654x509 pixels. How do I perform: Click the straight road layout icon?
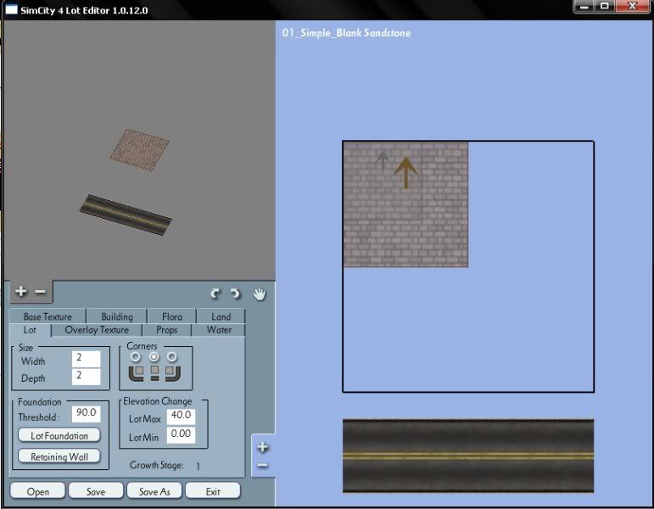(x=154, y=373)
